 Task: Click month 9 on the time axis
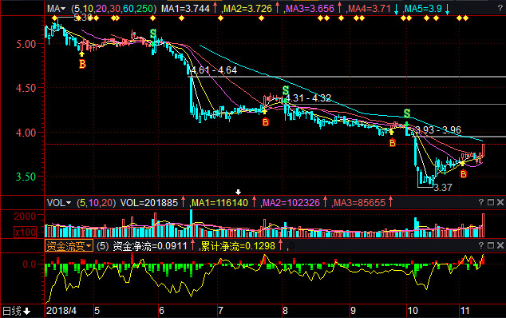[x=353, y=311]
